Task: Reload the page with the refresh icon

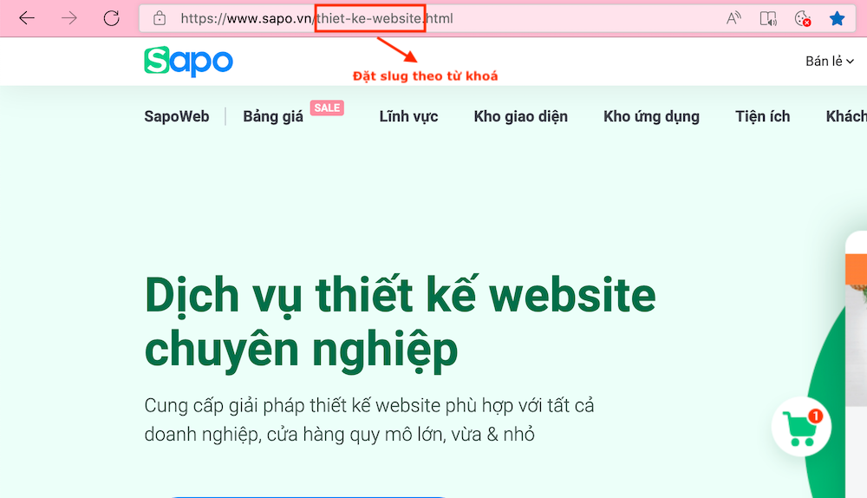Action: [112, 18]
